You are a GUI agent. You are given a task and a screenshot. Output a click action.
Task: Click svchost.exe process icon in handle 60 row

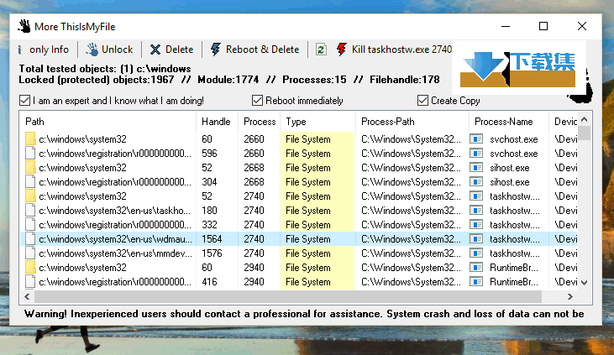[476, 139]
